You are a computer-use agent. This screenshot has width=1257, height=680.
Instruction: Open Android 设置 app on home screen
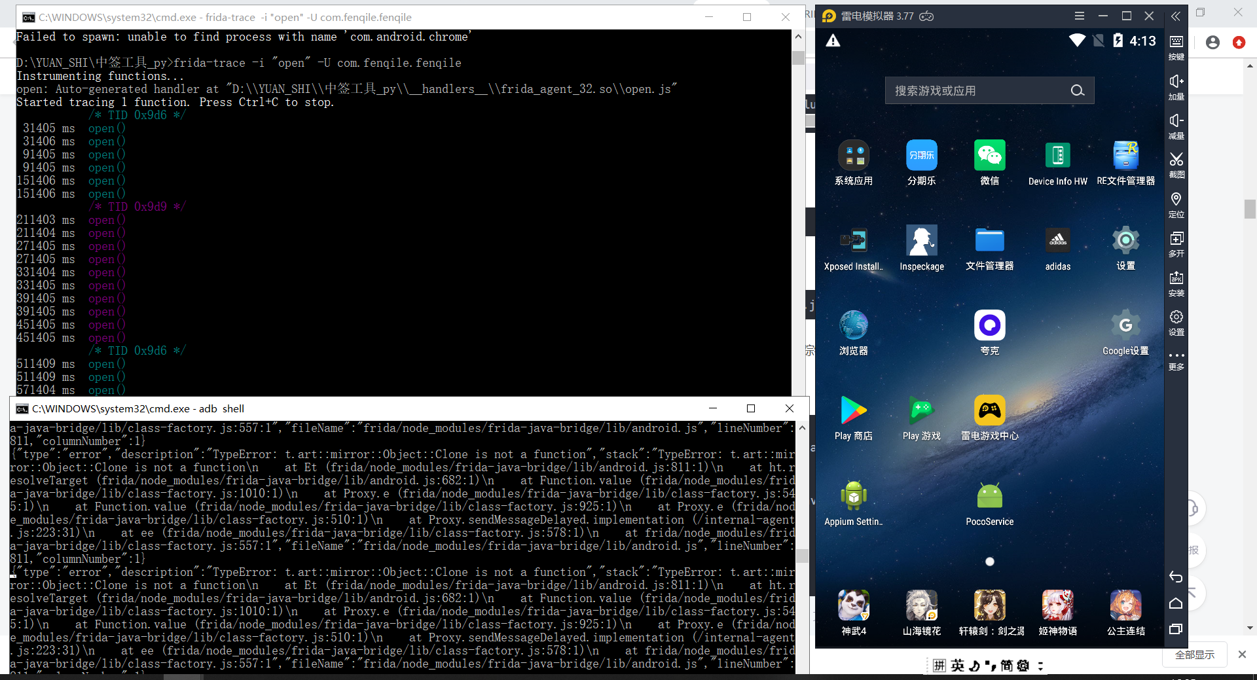[x=1126, y=248]
